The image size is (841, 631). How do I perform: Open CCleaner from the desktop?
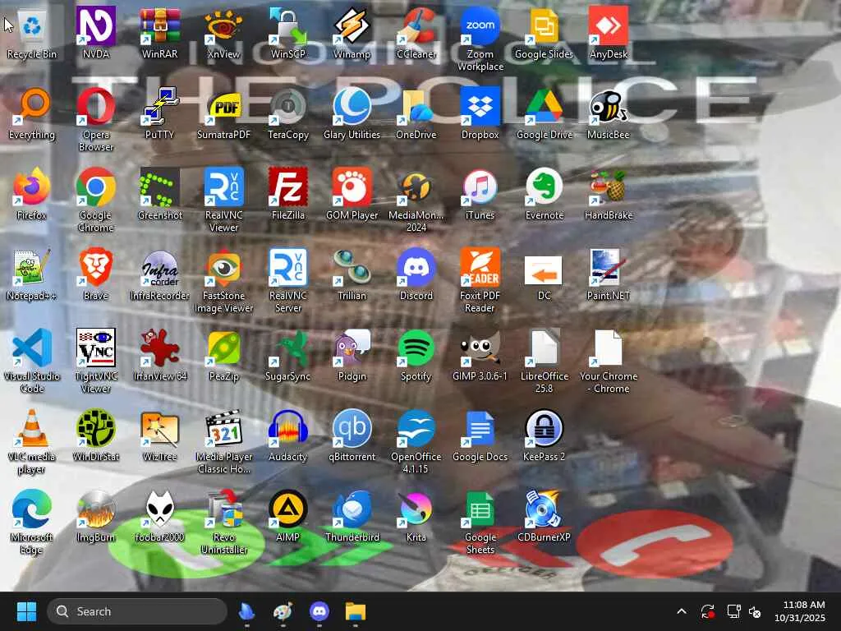(x=416, y=33)
